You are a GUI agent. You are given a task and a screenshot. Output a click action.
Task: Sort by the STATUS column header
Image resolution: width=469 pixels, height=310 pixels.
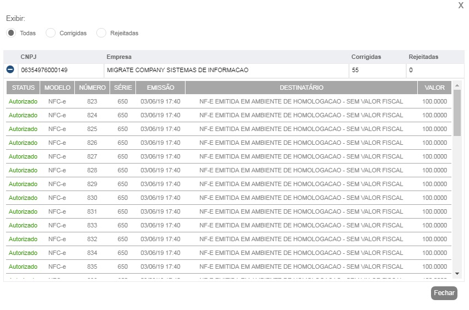click(23, 88)
